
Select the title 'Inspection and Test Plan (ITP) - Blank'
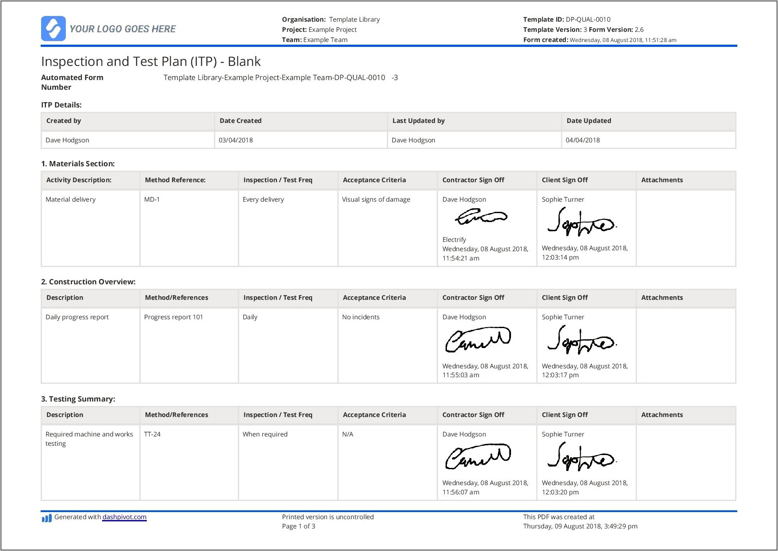(151, 61)
